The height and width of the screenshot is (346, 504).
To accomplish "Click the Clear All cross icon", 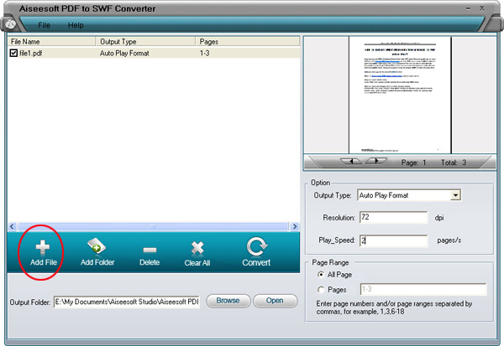I will tap(197, 249).
